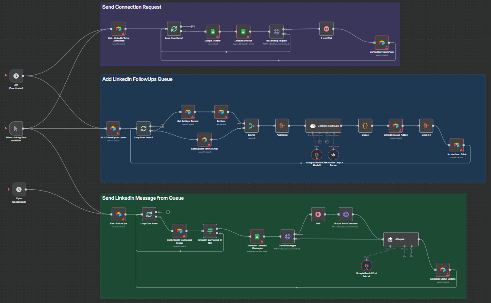Open the 'Send Messages' HTTP node
The height and width of the screenshot is (303, 491).
click(287, 236)
